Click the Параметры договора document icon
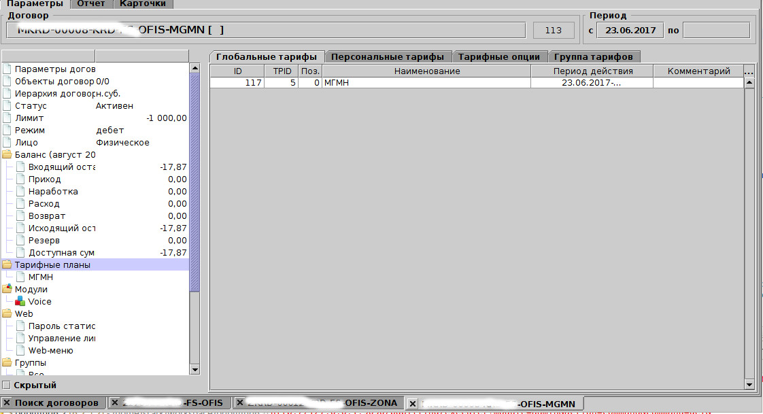 (7, 69)
